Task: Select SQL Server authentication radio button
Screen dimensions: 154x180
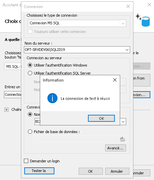Action: [x=30, y=73]
